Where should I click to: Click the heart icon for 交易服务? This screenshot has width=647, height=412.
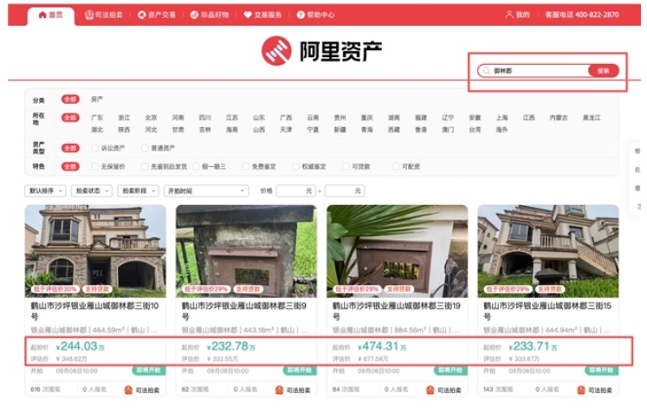248,15
